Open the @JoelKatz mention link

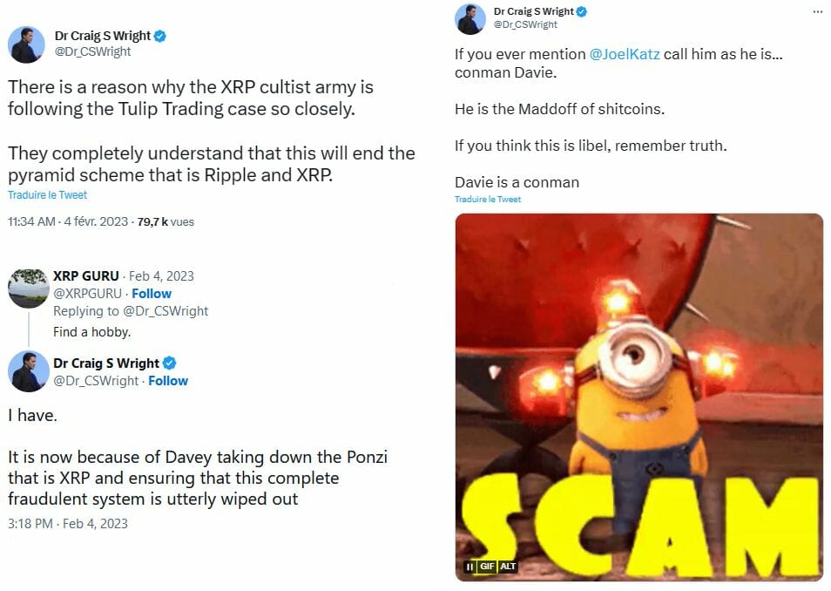(x=625, y=54)
